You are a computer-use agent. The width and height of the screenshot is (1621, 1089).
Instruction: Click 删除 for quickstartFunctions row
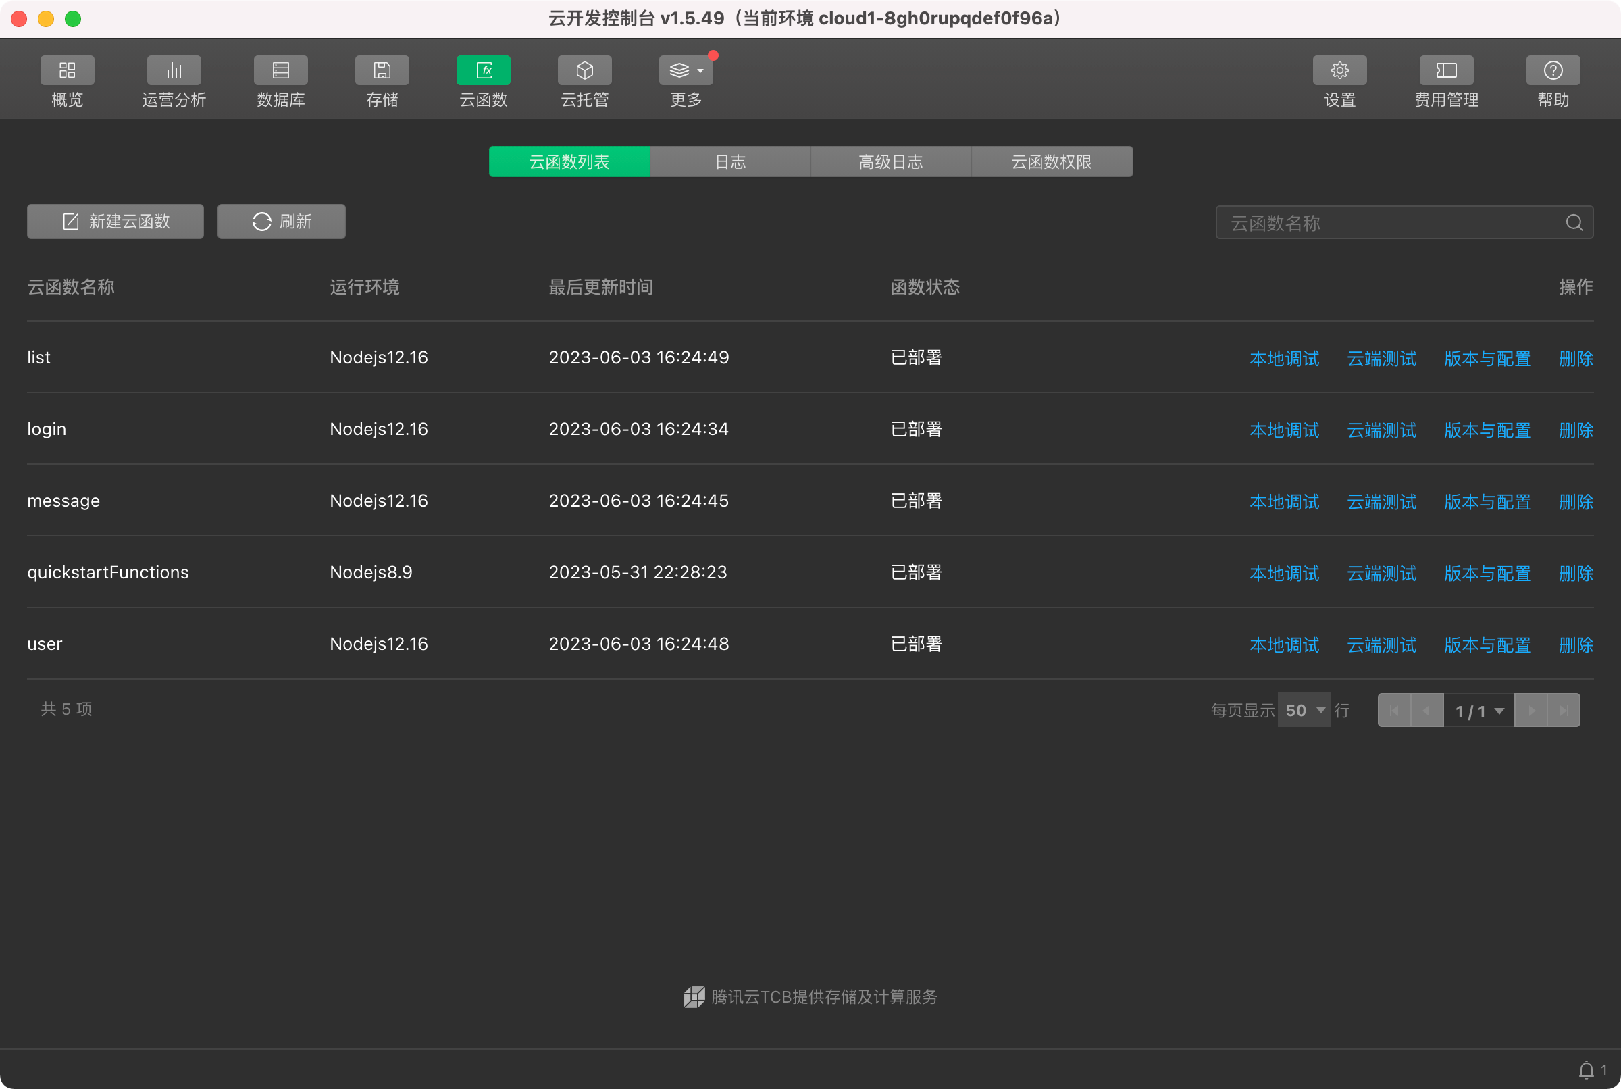(x=1575, y=573)
